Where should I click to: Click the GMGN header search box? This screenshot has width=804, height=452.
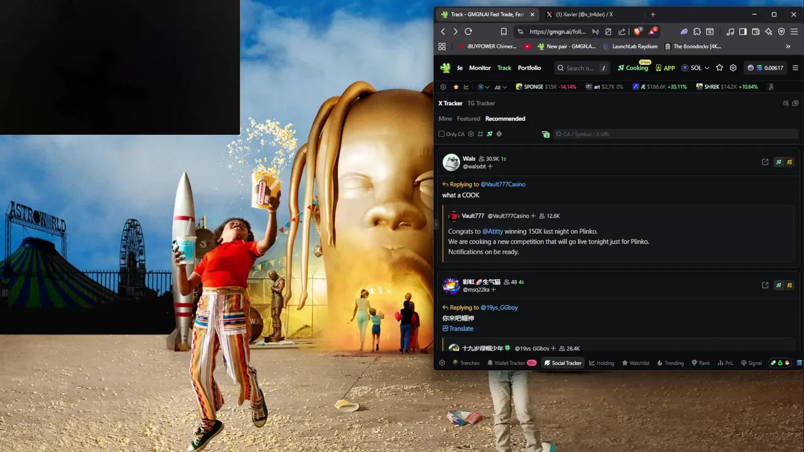582,68
